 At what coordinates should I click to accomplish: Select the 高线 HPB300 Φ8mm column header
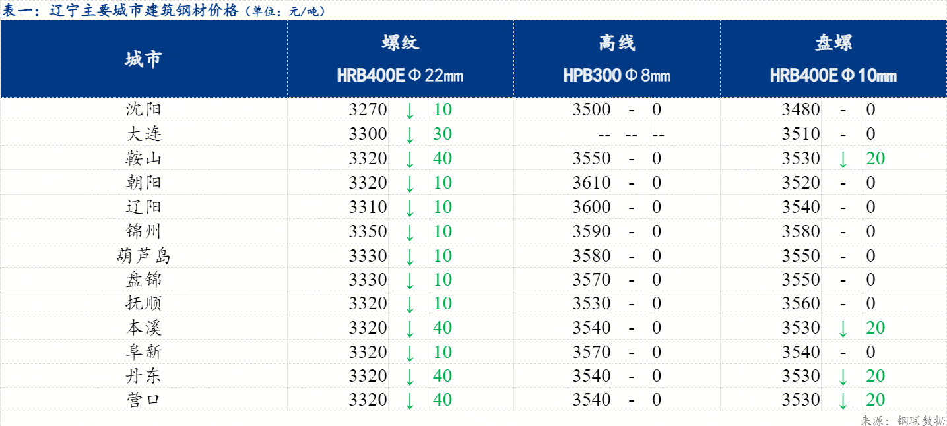[x=616, y=59]
